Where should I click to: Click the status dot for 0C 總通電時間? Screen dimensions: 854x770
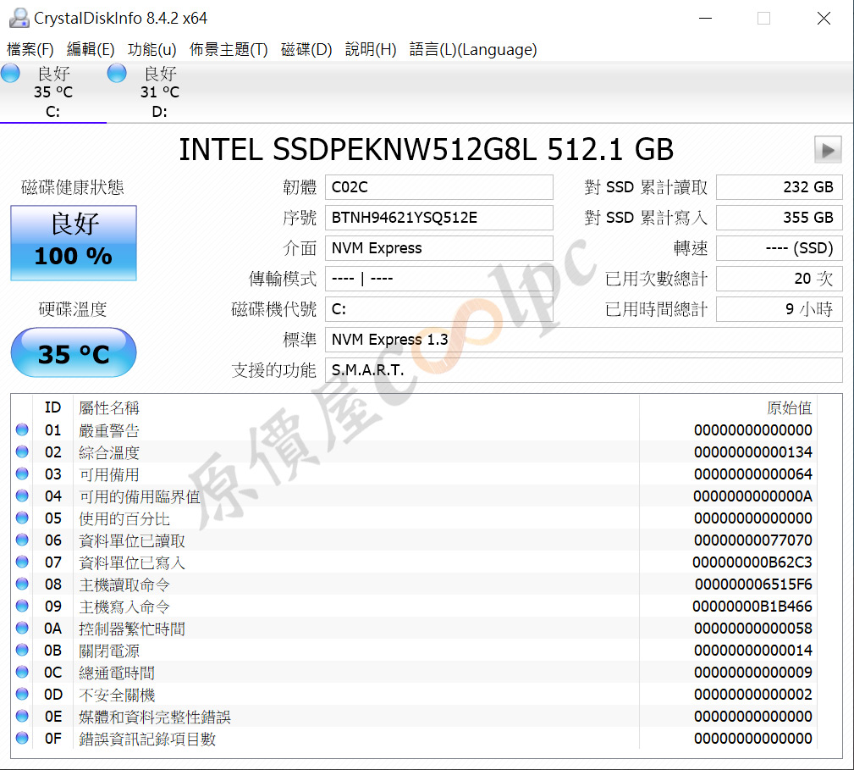click(22, 672)
